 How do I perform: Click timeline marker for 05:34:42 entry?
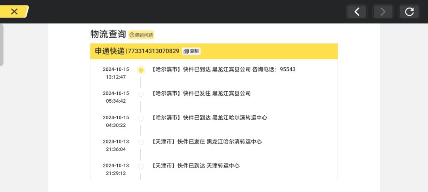point(141,94)
